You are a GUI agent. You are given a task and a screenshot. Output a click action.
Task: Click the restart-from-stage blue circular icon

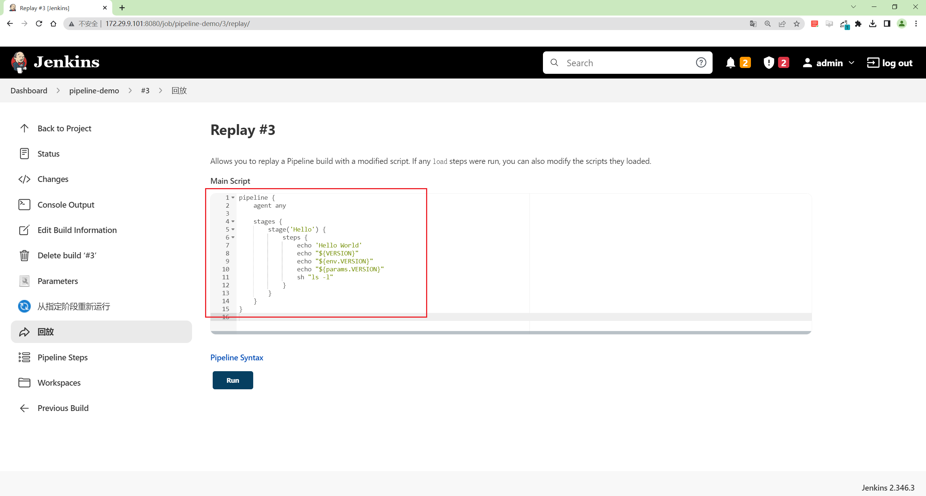(24, 306)
